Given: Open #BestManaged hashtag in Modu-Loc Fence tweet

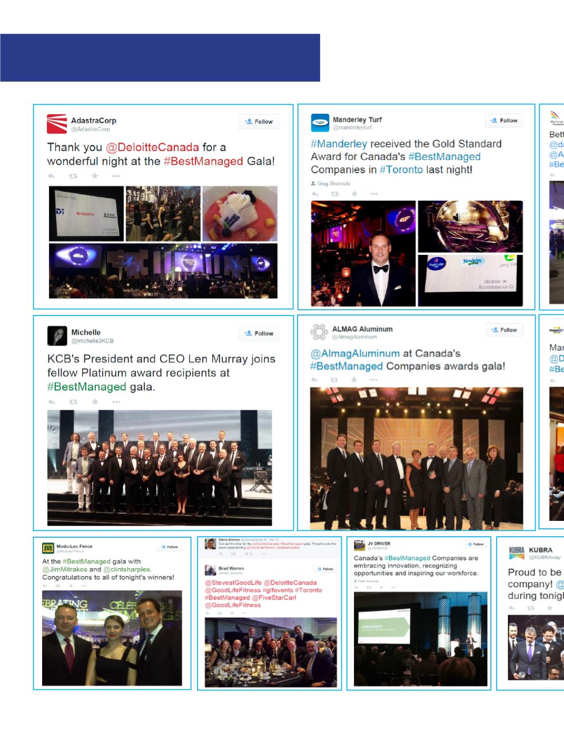Looking at the screenshot, I should pyautogui.click(x=86, y=561).
